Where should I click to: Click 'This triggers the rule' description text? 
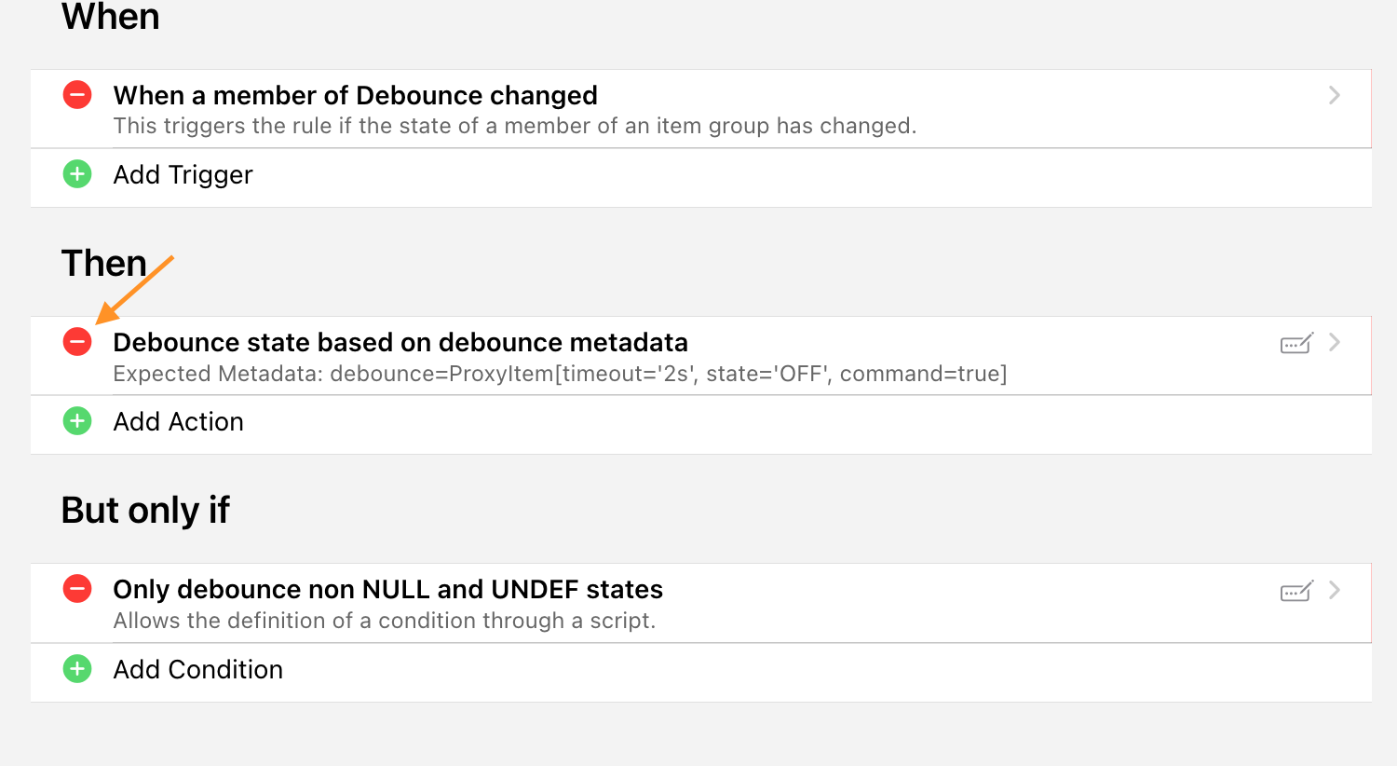pos(514,126)
